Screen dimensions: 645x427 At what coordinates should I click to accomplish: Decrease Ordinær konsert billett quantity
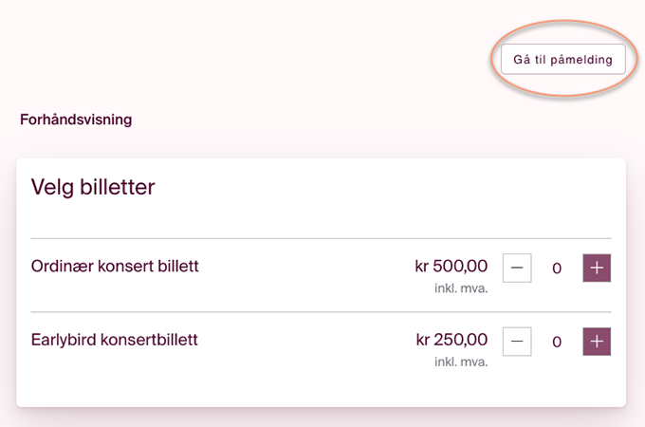[x=517, y=268]
